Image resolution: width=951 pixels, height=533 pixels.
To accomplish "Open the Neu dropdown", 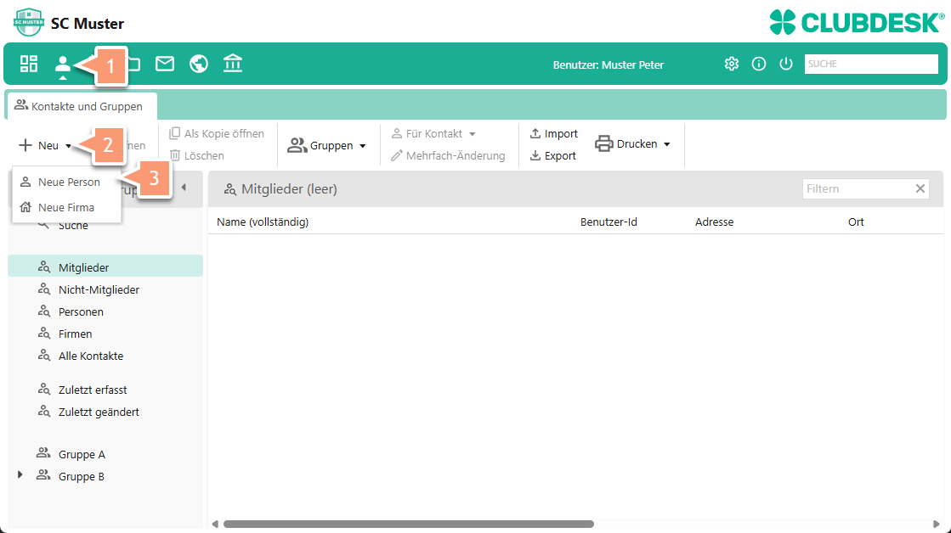I will click(x=46, y=145).
